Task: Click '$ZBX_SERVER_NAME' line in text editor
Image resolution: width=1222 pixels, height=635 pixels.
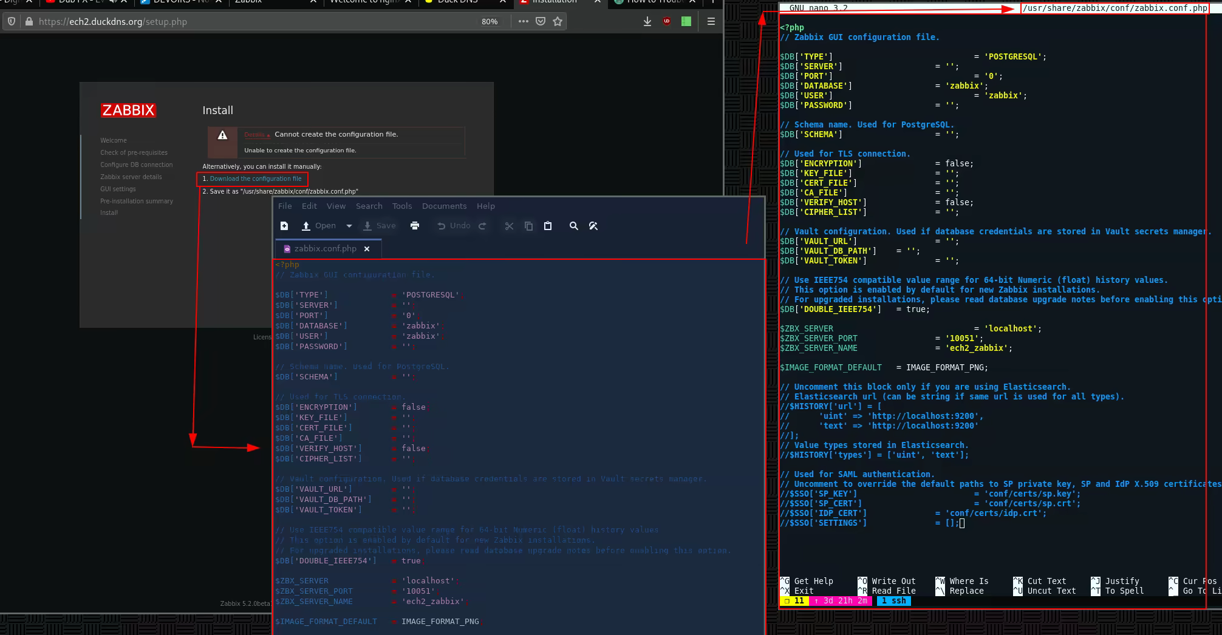Action: tap(370, 602)
